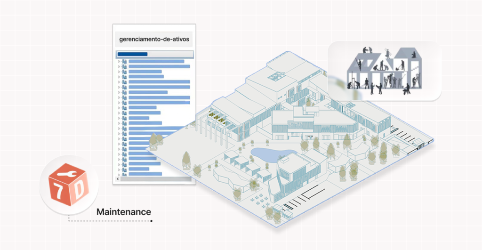The width and height of the screenshot is (482, 250).
Task: Expand the first item in the asset tree
Action: [119, 61]
